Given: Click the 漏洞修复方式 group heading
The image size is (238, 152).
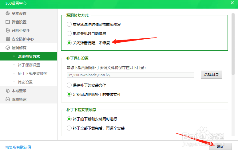Looking at the screenshot, I should (77, 15).
